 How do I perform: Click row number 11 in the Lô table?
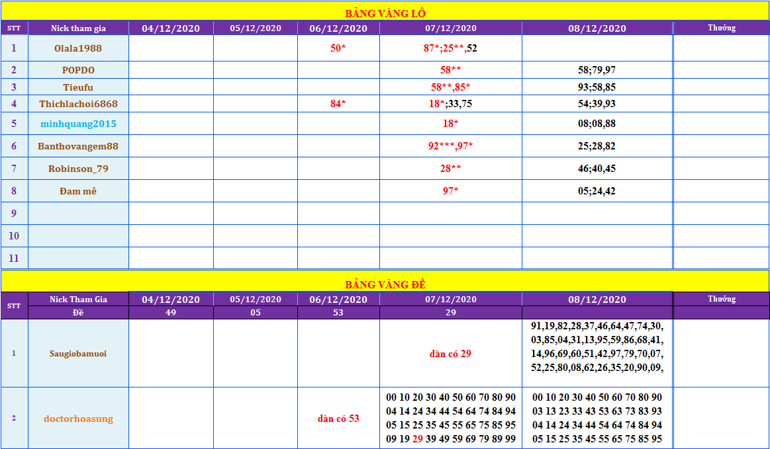tap(15, 258)
